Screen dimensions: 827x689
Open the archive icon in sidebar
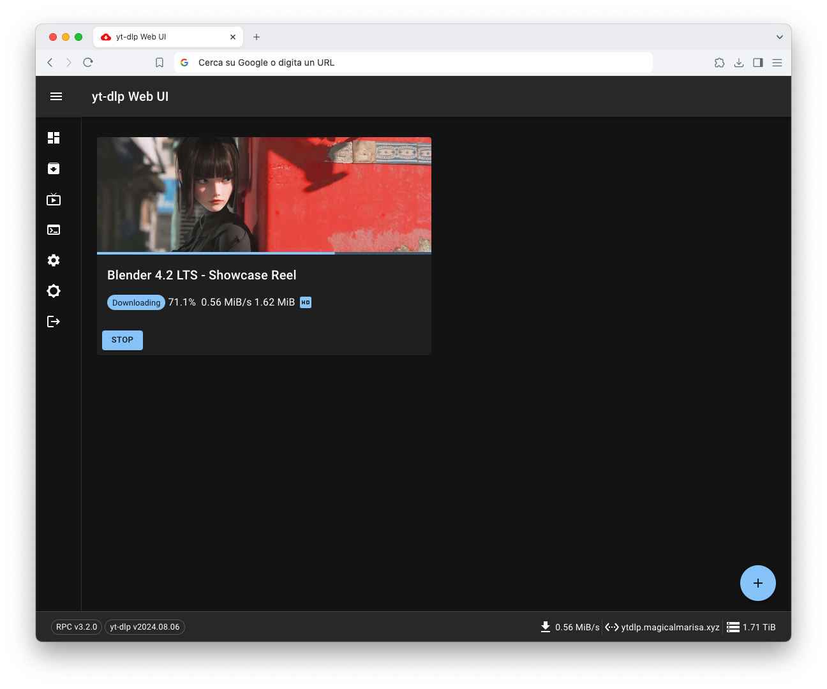[54, 168]
